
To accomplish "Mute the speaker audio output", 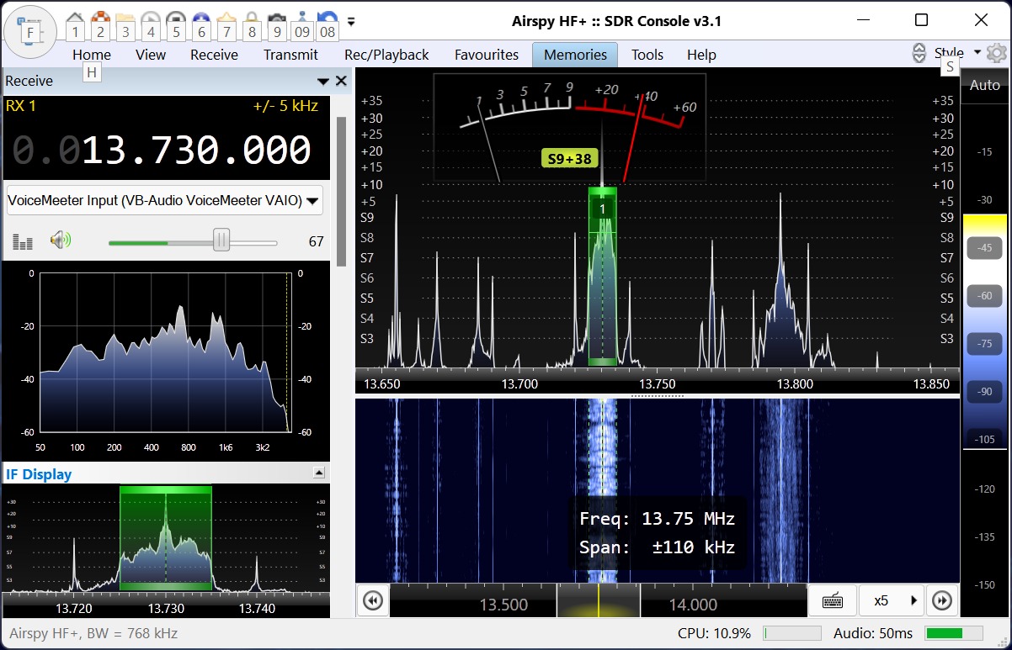I will click(61, 240).
